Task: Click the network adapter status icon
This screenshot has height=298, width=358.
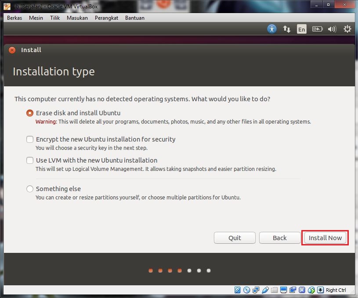Action: click(256, 290)
